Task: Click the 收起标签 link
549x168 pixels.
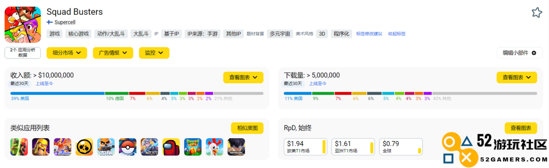Action: click(x=397, y=34)
